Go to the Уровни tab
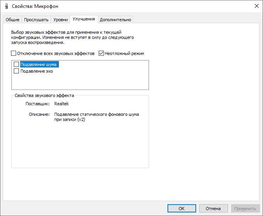 61,20
